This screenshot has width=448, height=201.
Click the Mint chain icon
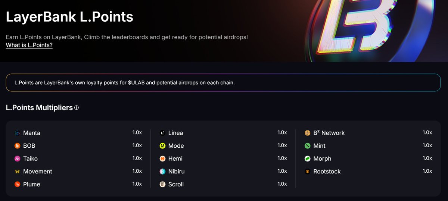coord(307,146)
